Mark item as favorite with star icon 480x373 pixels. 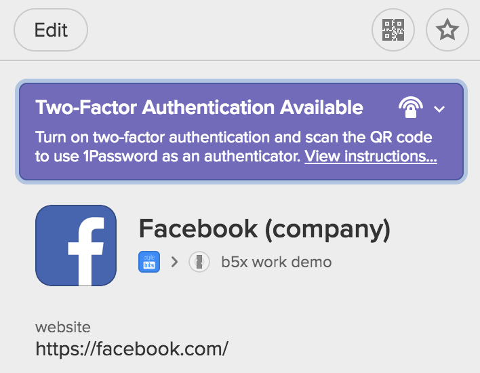447,30
